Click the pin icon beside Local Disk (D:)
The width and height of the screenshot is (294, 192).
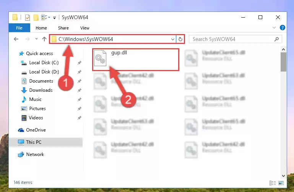pyautogui.click(x=80, y=72)
